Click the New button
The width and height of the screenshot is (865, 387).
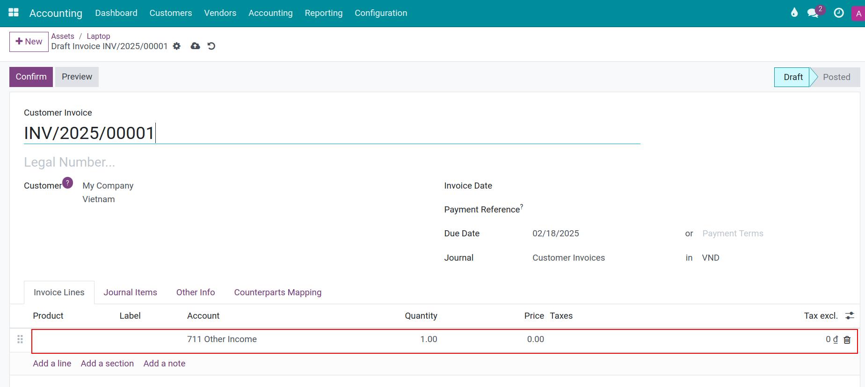point(29,42)
